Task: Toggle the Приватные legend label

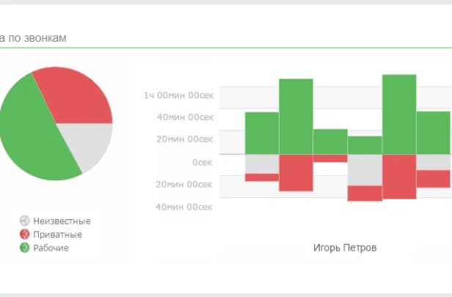Action: pyautogui.click(x=57, y=235)
